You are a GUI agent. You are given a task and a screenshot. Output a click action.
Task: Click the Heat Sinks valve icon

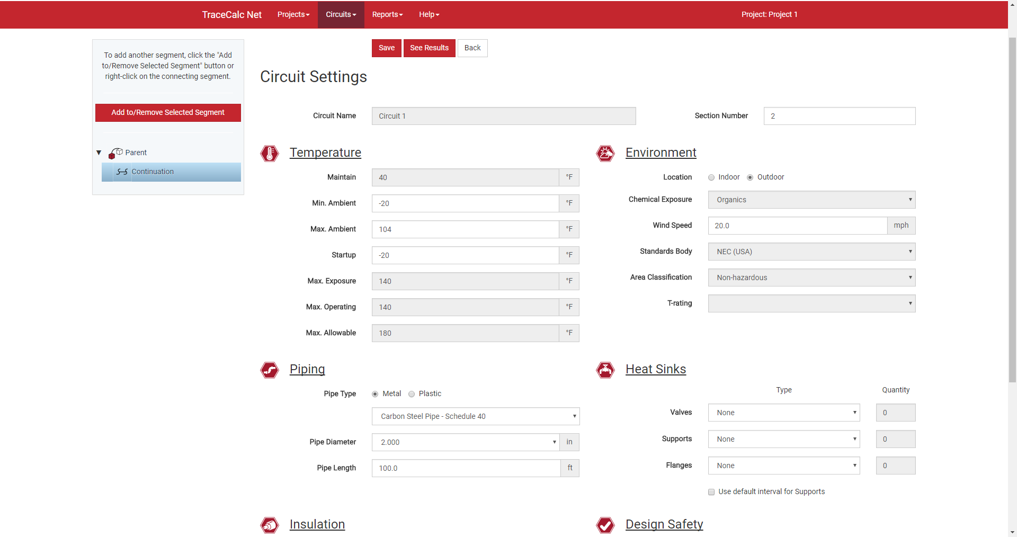pyautogui.click(x=605, y=370)
